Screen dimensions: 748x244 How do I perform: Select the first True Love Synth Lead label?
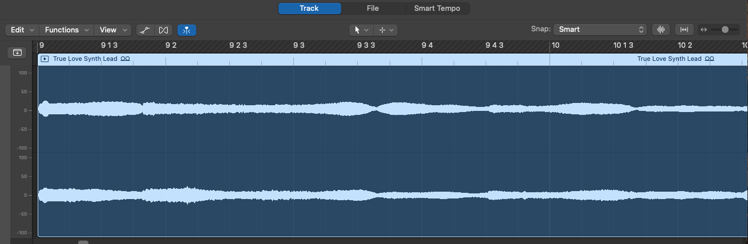click(x=85, y=59)
